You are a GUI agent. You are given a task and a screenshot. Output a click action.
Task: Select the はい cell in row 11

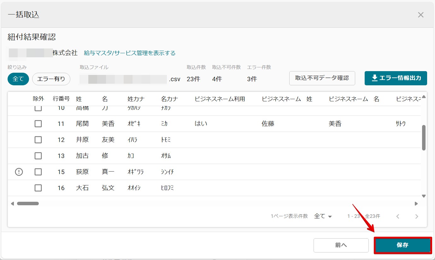pyautogui.click(x=201, y=124)
